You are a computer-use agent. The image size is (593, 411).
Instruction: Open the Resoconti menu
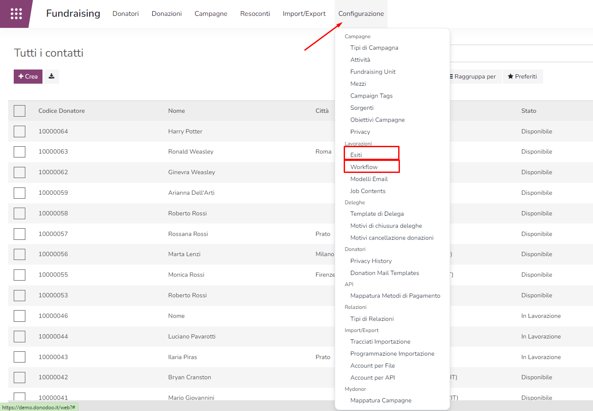[255, 14]
